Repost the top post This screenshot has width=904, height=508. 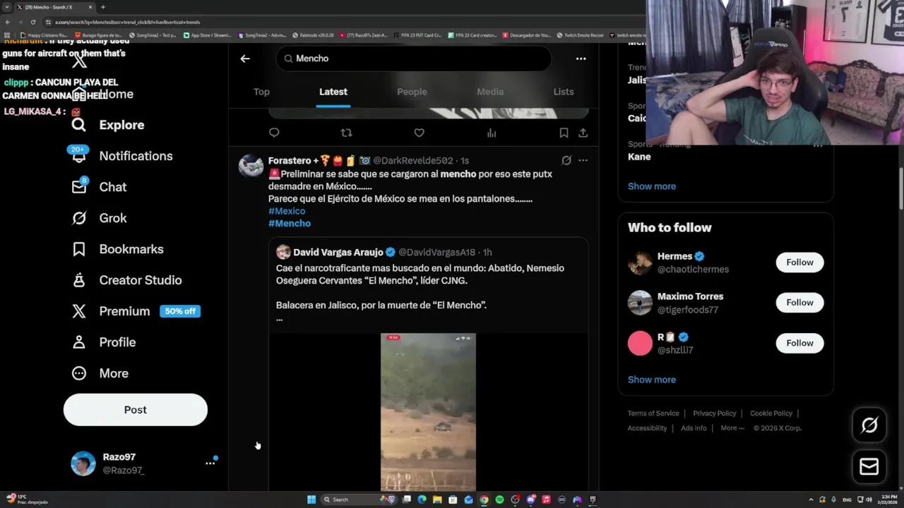346,133
